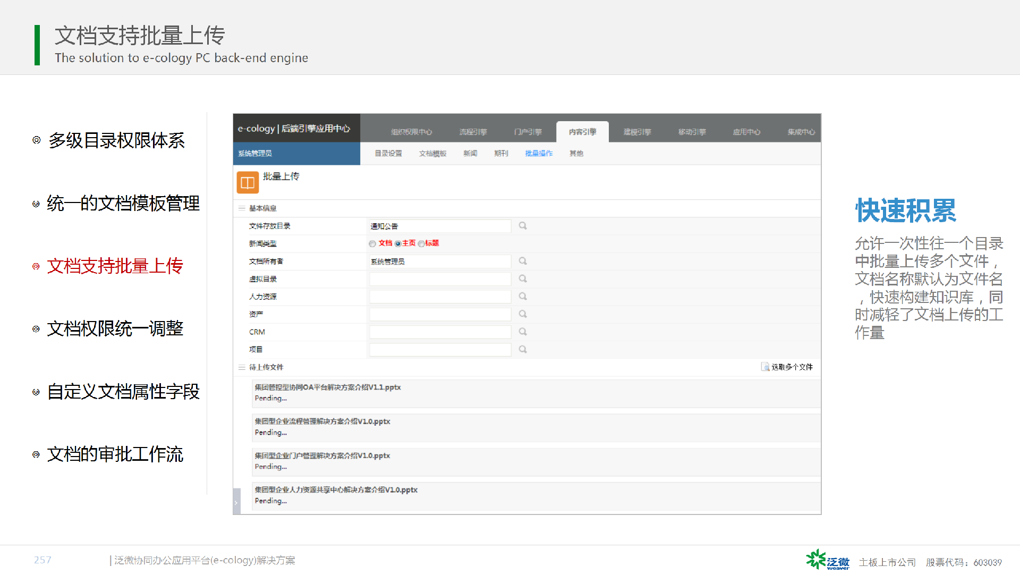Screen dimensions: 1020x574
Task: Open lookup for 文档所有者 field
Action: (x=523, y=261)
